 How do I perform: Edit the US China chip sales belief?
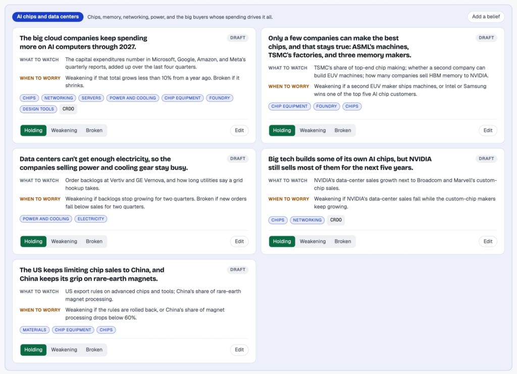click(239, 350)
